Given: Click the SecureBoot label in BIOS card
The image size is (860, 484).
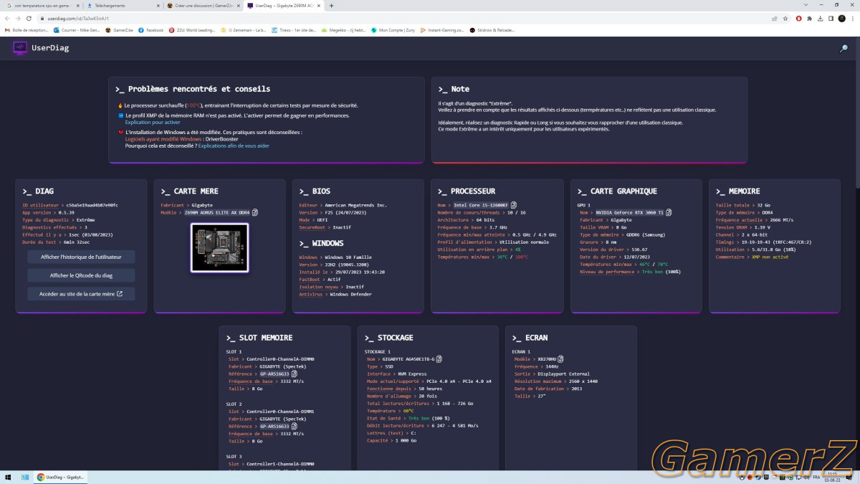Looking at the screenshot, I should point(312,227).
